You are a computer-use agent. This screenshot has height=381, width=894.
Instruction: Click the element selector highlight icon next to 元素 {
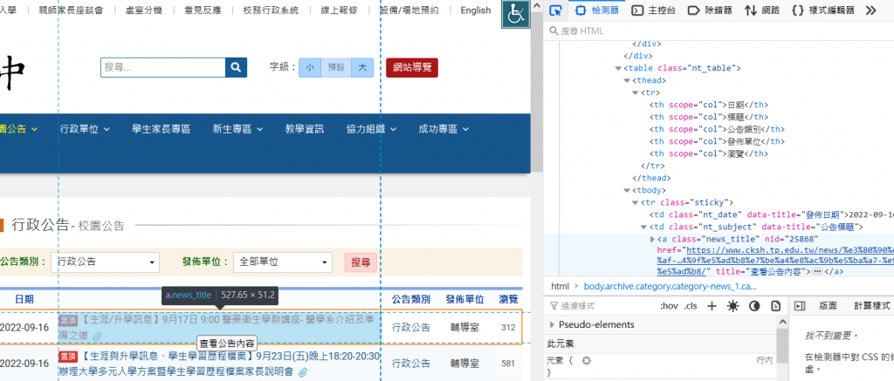(x=586, y=360)
